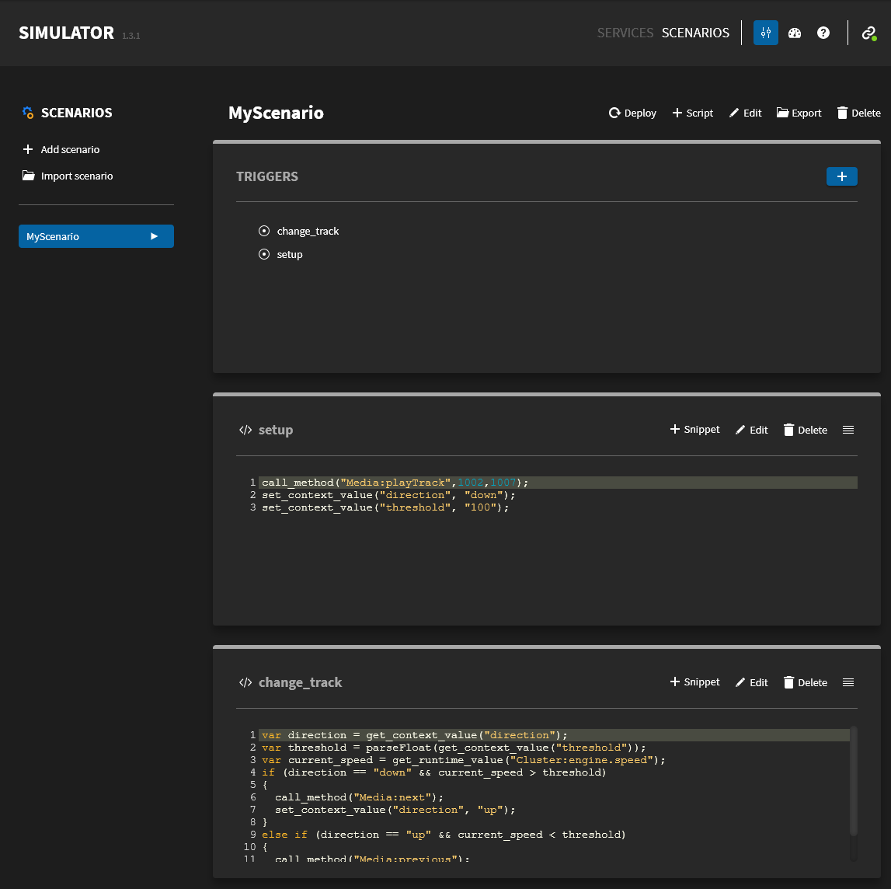Delete the MyScenario scenario
Viewport: 891px width, 889px height.
(858, 113)
